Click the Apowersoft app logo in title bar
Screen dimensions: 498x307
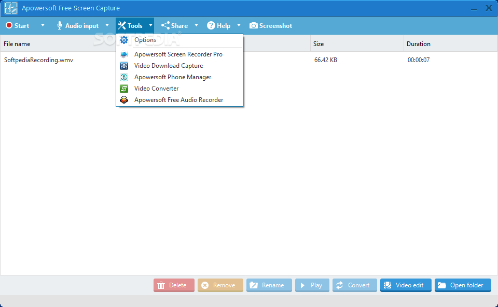tap(11, 8)
